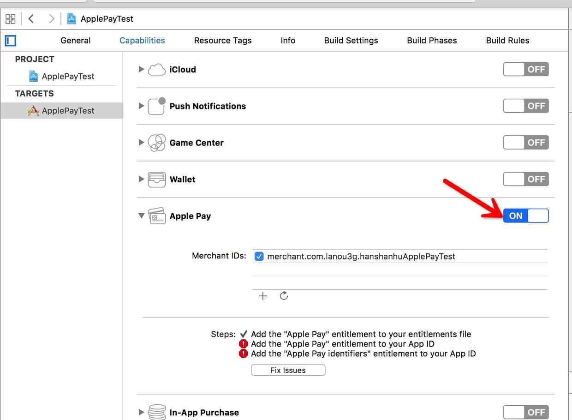
Task: Expand the iCloud section
Action: pos(142,69)
